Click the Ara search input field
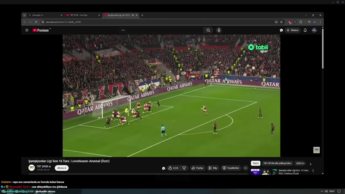The height and width of the screenshot is (194, 345). coord(161,30)
